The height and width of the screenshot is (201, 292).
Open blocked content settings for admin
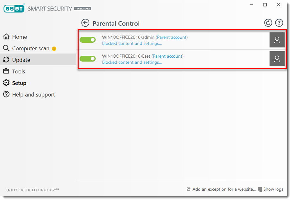132,43
